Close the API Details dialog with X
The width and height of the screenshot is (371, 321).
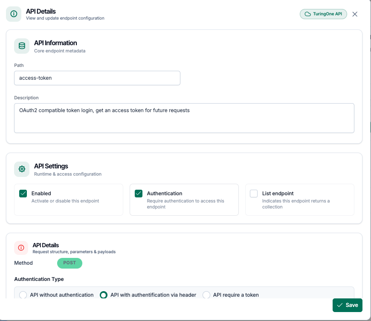point(355,14)
